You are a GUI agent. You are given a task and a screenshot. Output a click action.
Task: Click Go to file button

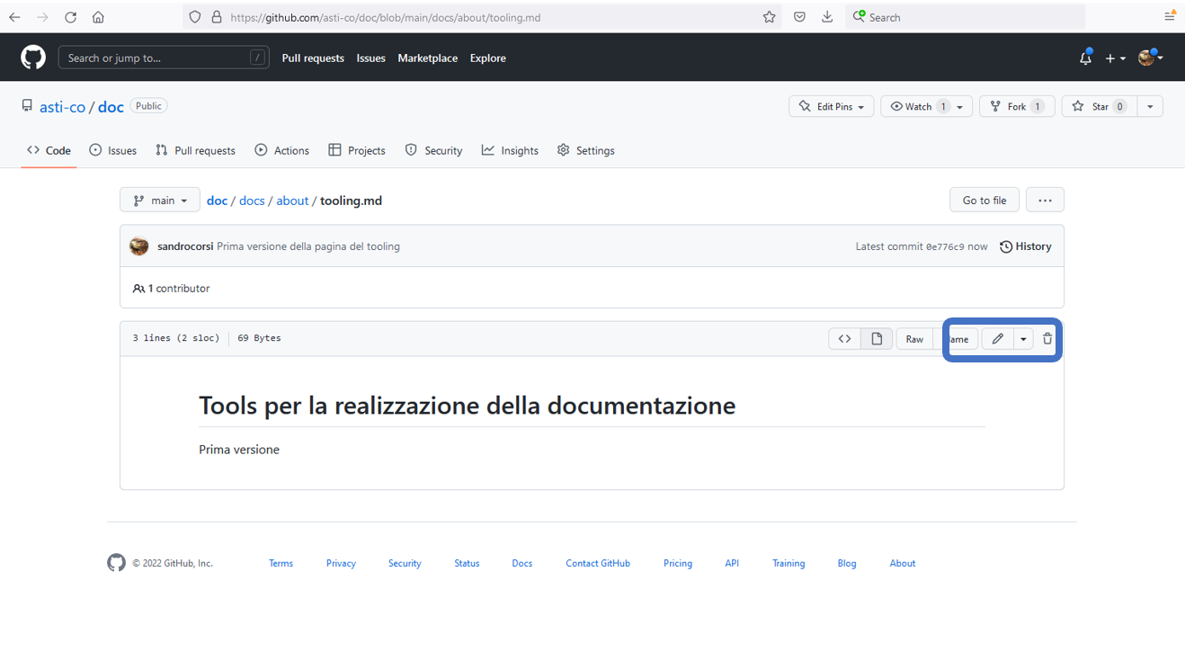pyautogui.click(x=985, y=200)
